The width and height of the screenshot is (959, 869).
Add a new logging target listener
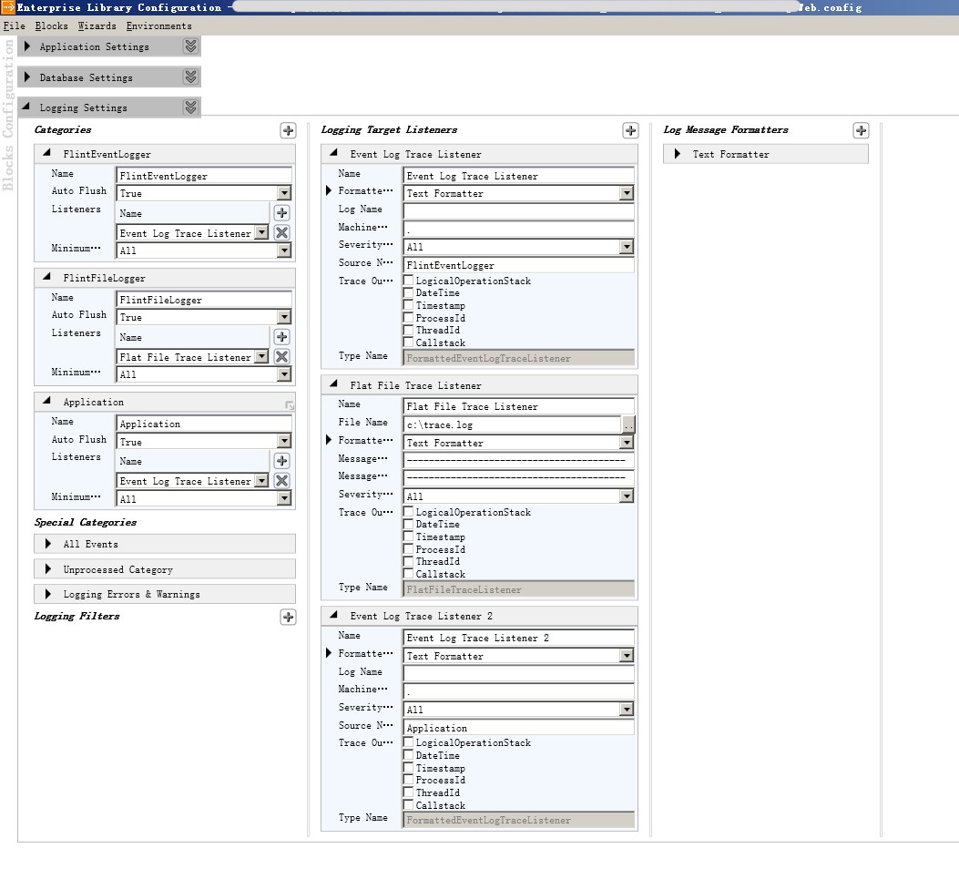coord(630,130)
